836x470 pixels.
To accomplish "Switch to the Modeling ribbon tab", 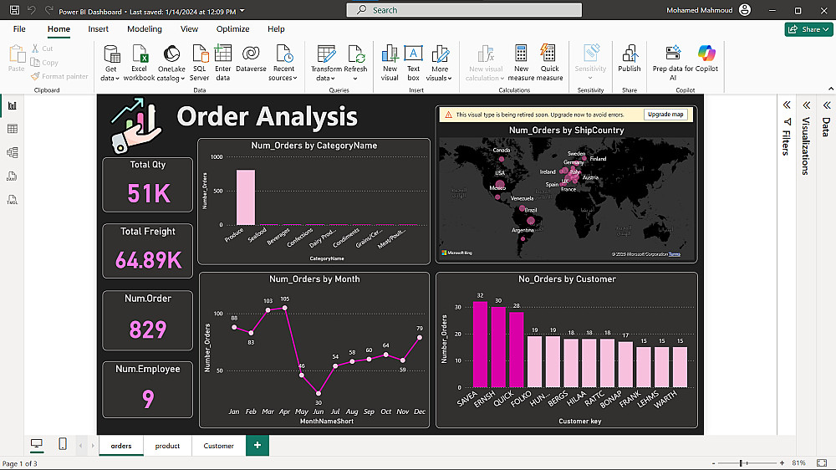I will click(x=145, y=28).
